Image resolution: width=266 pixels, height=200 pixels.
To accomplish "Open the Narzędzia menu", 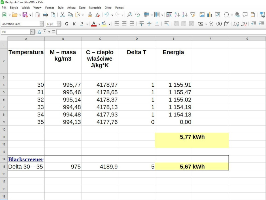I will click(95, 8).
